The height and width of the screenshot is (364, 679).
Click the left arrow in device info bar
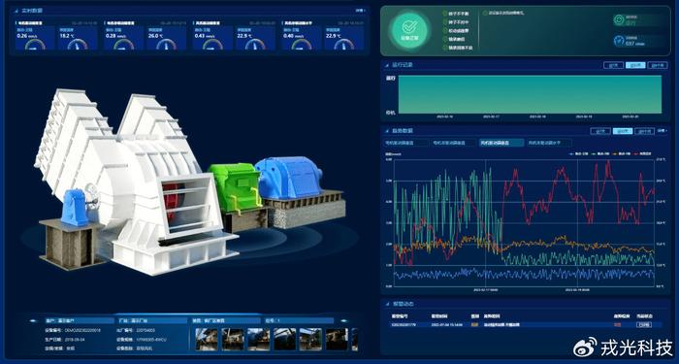[x=32, y=321]
